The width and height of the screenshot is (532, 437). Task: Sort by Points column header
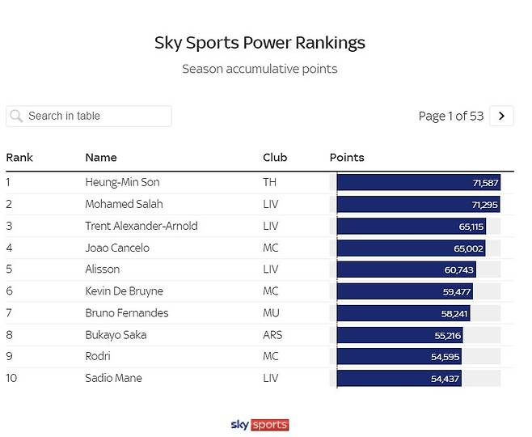347,157
